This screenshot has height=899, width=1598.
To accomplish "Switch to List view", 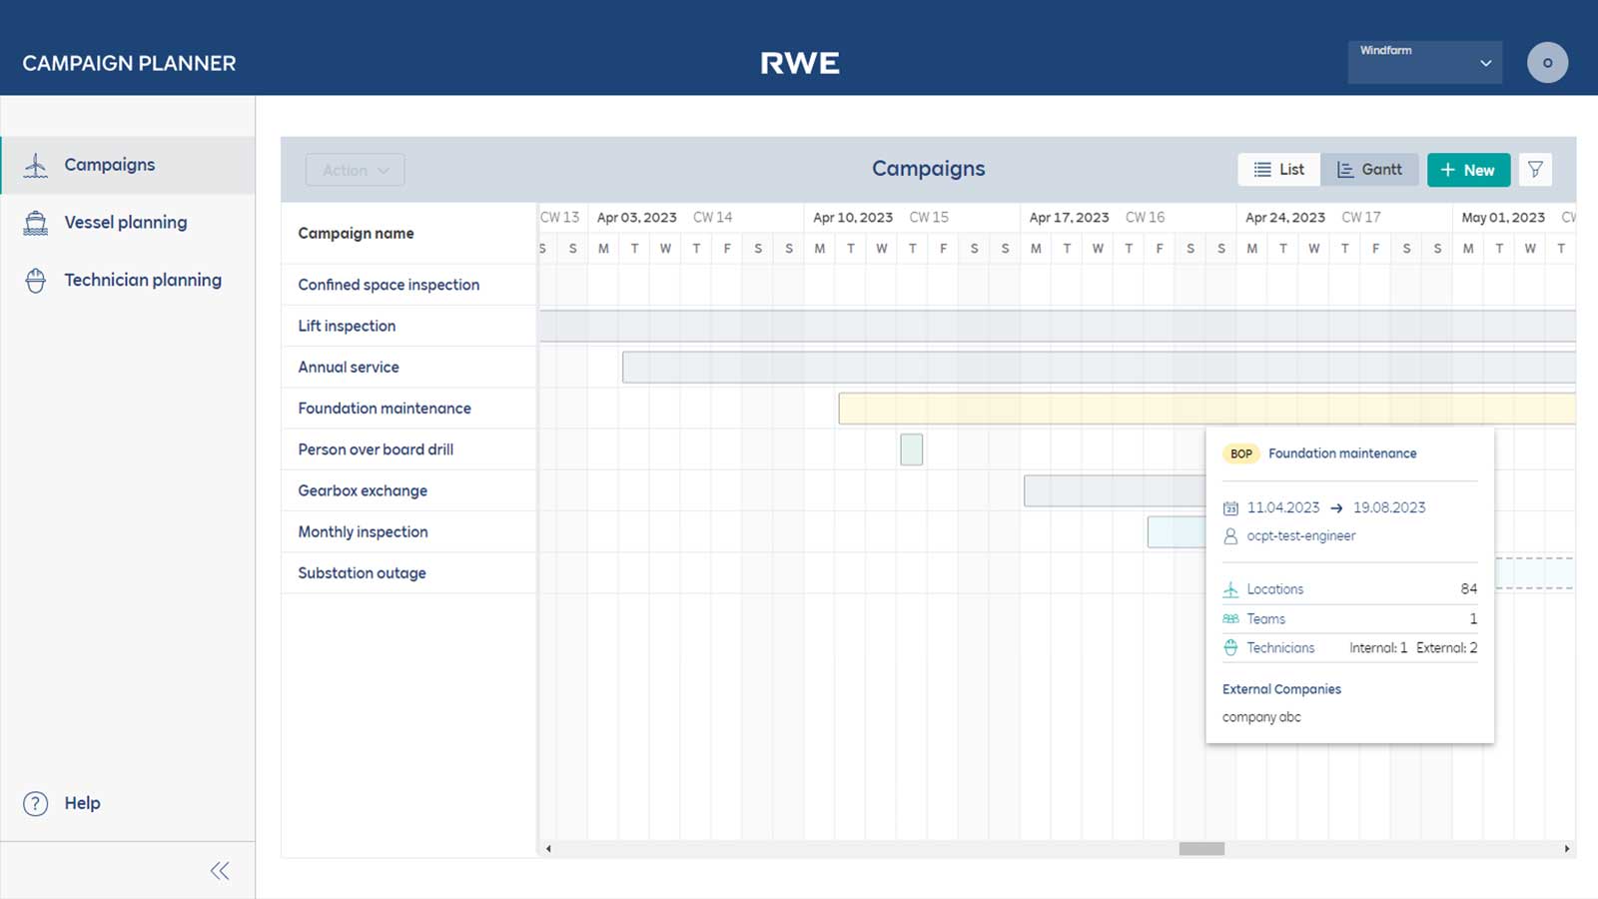I will 1278,169.
